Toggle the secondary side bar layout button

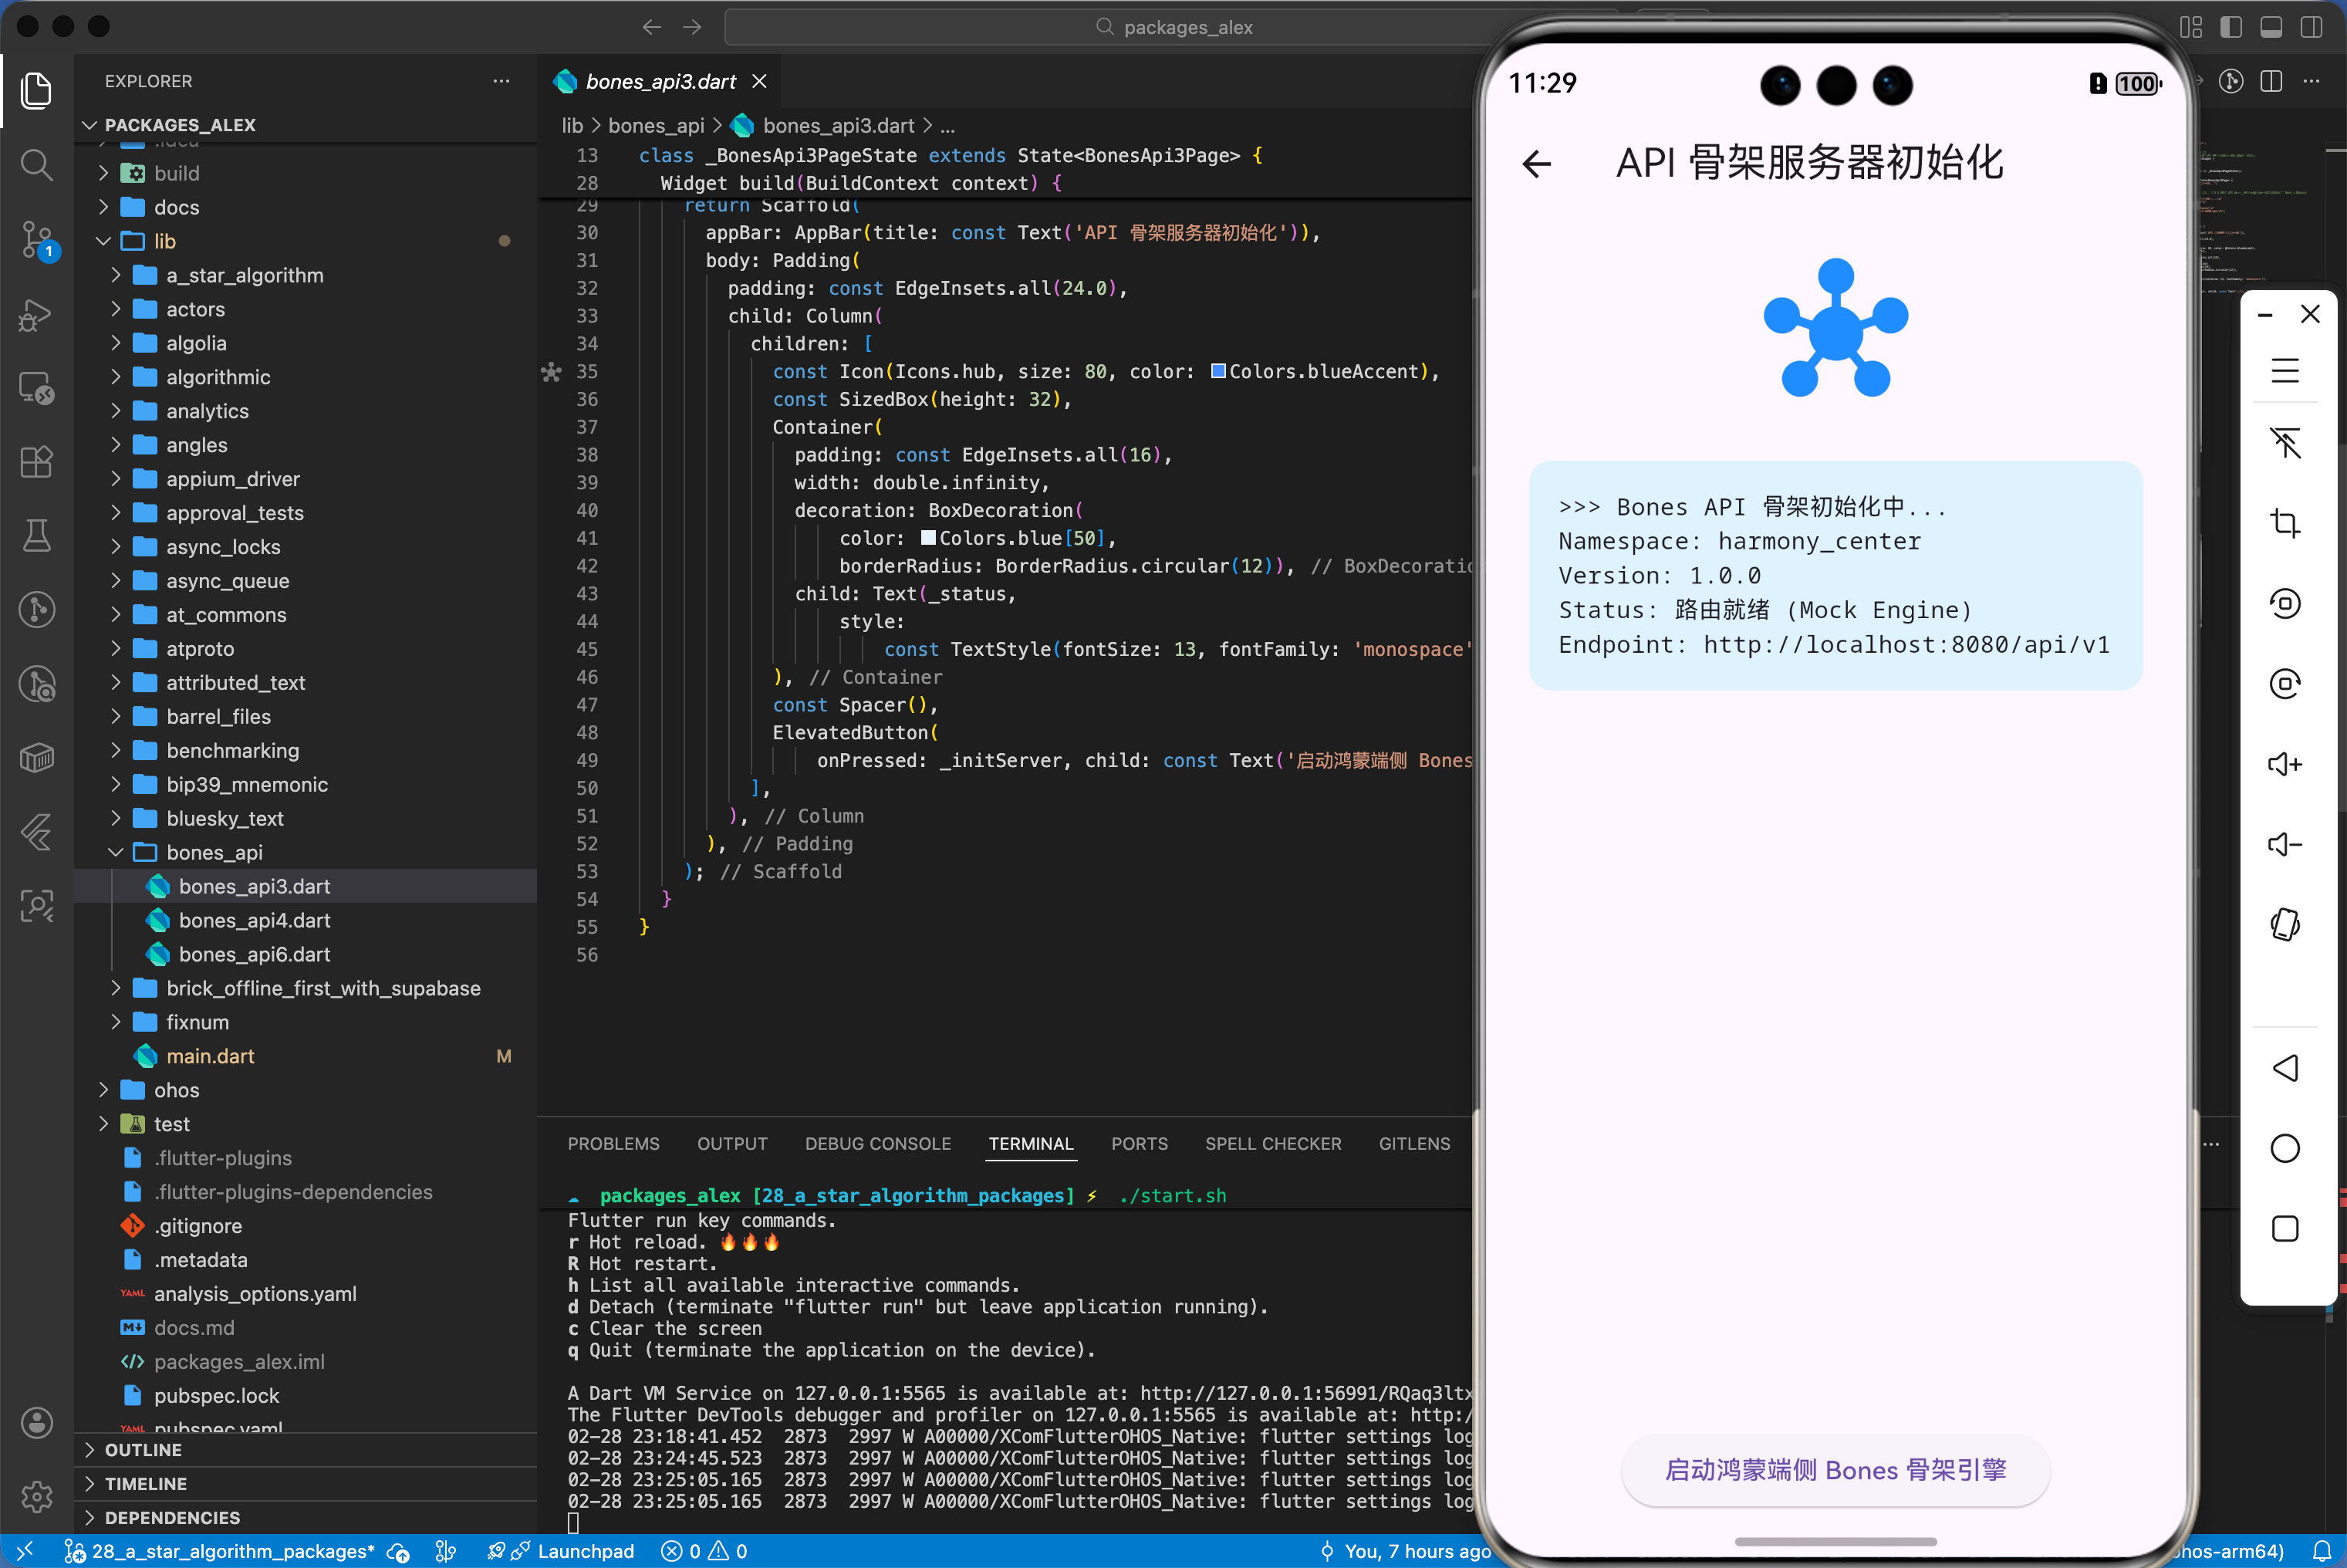(x=2311, y=27)
